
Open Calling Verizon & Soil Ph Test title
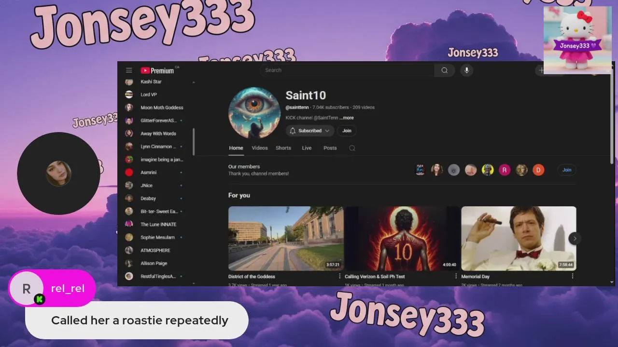point(375,277)
